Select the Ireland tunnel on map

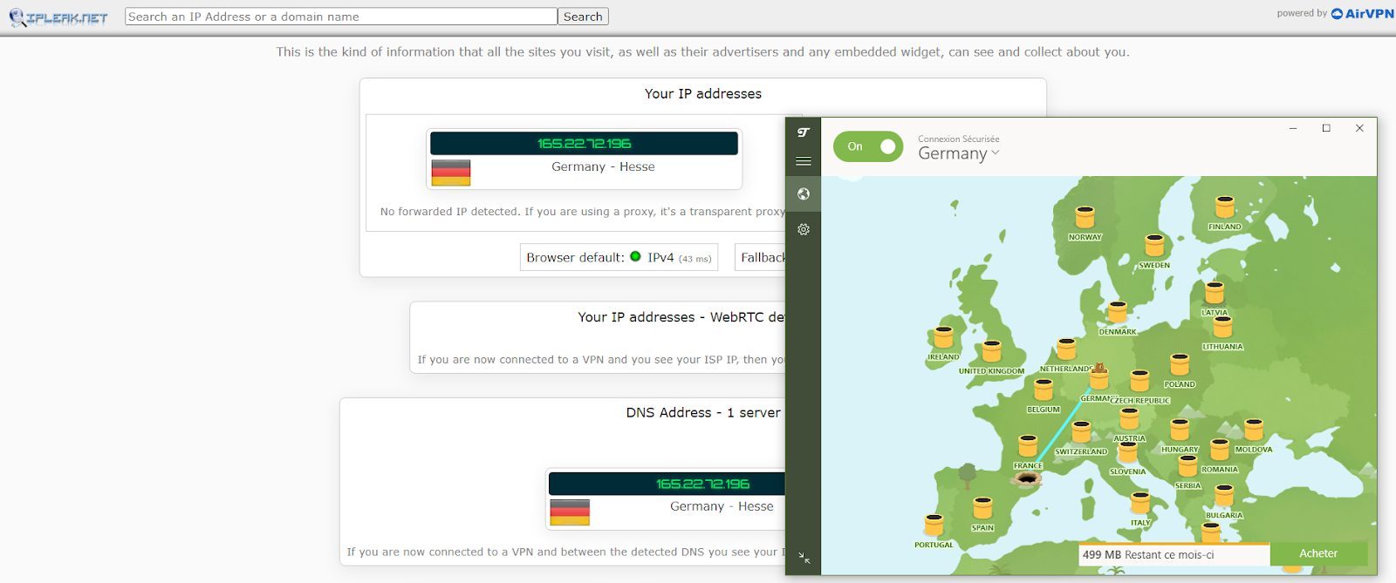pos(943,338)
